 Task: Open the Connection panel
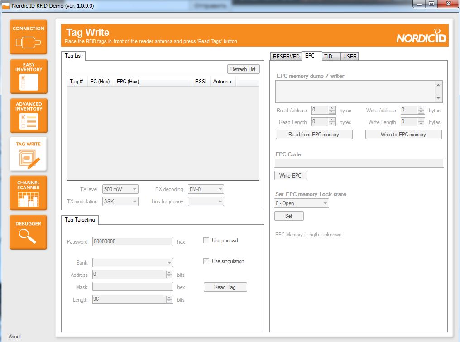pos(29,37)
